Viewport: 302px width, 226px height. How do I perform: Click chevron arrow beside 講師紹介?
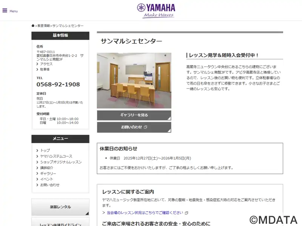(x=37, y=168)
